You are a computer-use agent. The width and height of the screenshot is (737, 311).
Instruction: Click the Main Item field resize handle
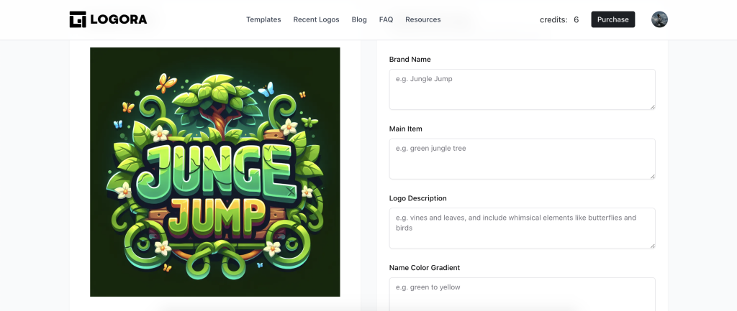click(653, 177)
